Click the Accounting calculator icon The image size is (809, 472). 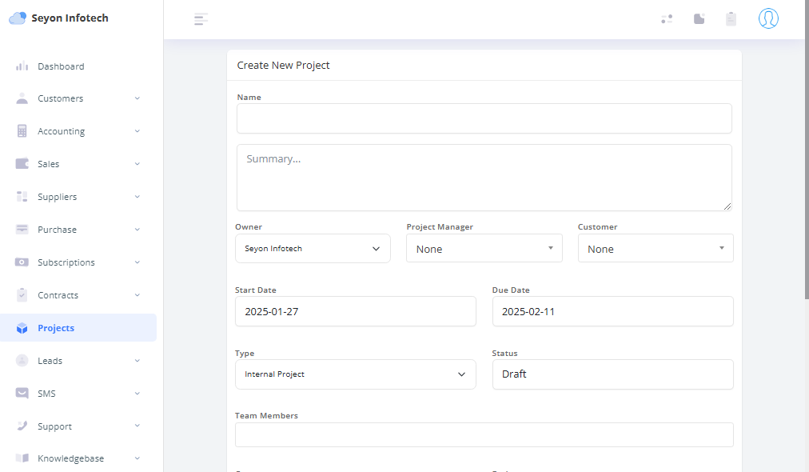tap(22, 131)
